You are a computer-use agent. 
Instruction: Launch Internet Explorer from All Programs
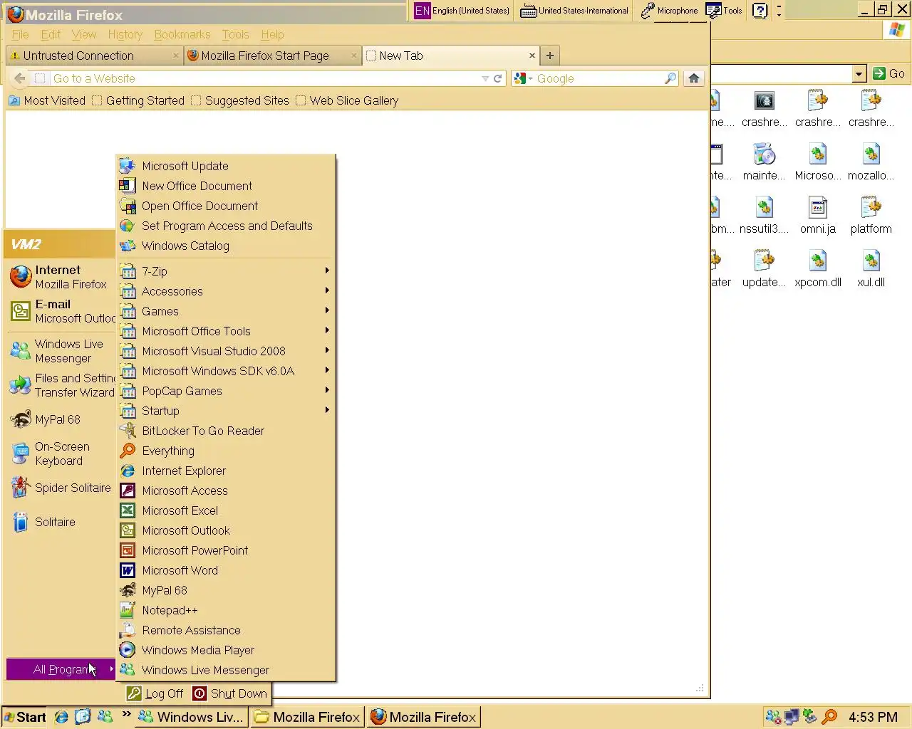point(225,471)
